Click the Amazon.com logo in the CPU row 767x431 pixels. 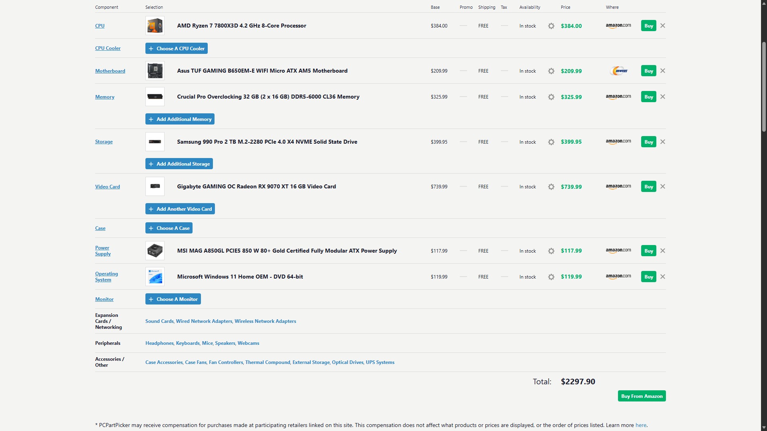click(618, 25)
